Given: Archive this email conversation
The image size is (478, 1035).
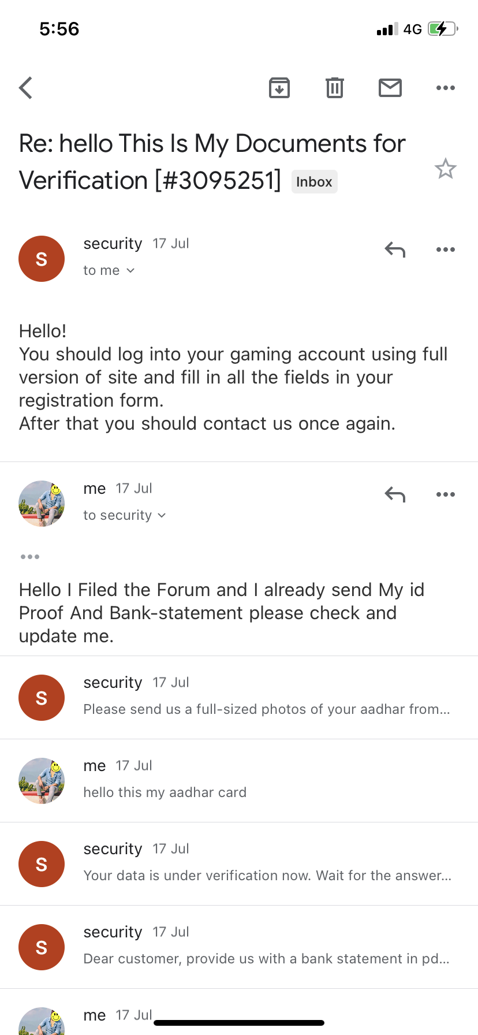Looking at the screenshot, I should (x=279, y=88).
